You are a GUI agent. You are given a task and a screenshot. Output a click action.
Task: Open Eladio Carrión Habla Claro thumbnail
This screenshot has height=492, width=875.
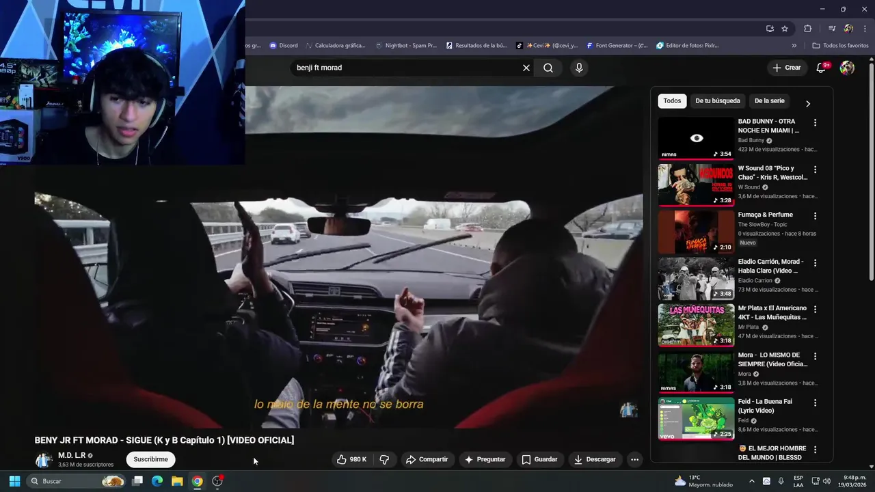coord(696,279)
